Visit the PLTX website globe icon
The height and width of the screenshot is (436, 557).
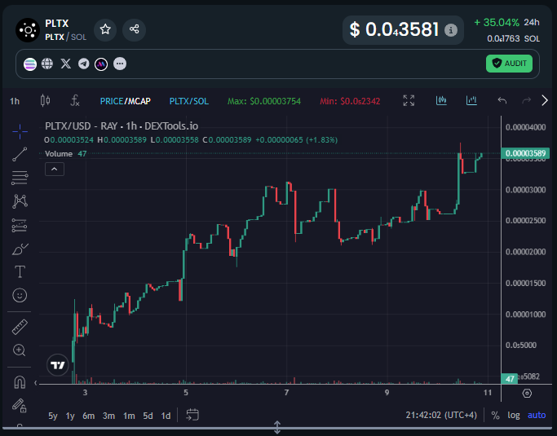point(47,64)
